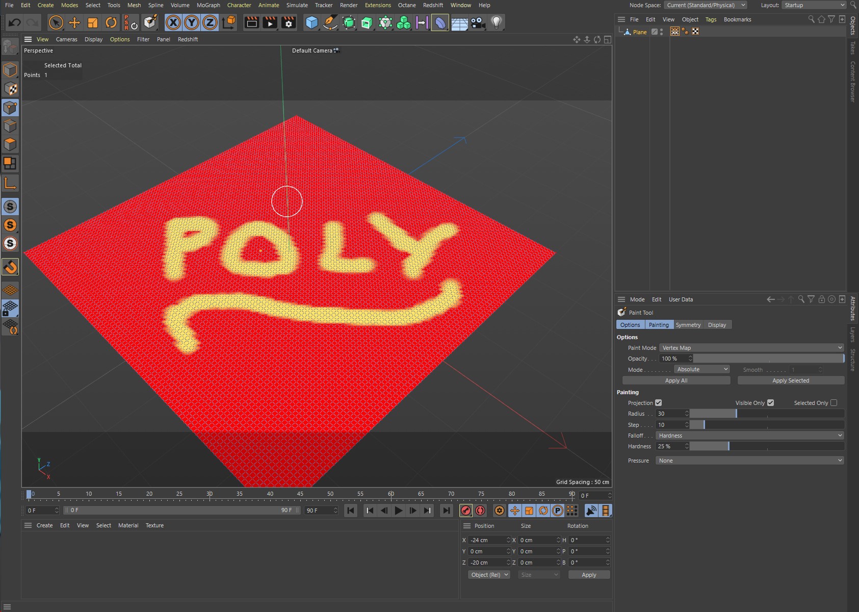
Task: Uncheck the Projection checkbox
Action: coord(658,403)
